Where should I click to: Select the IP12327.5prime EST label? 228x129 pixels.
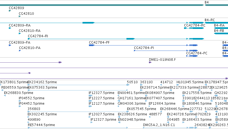click(102, 93)
